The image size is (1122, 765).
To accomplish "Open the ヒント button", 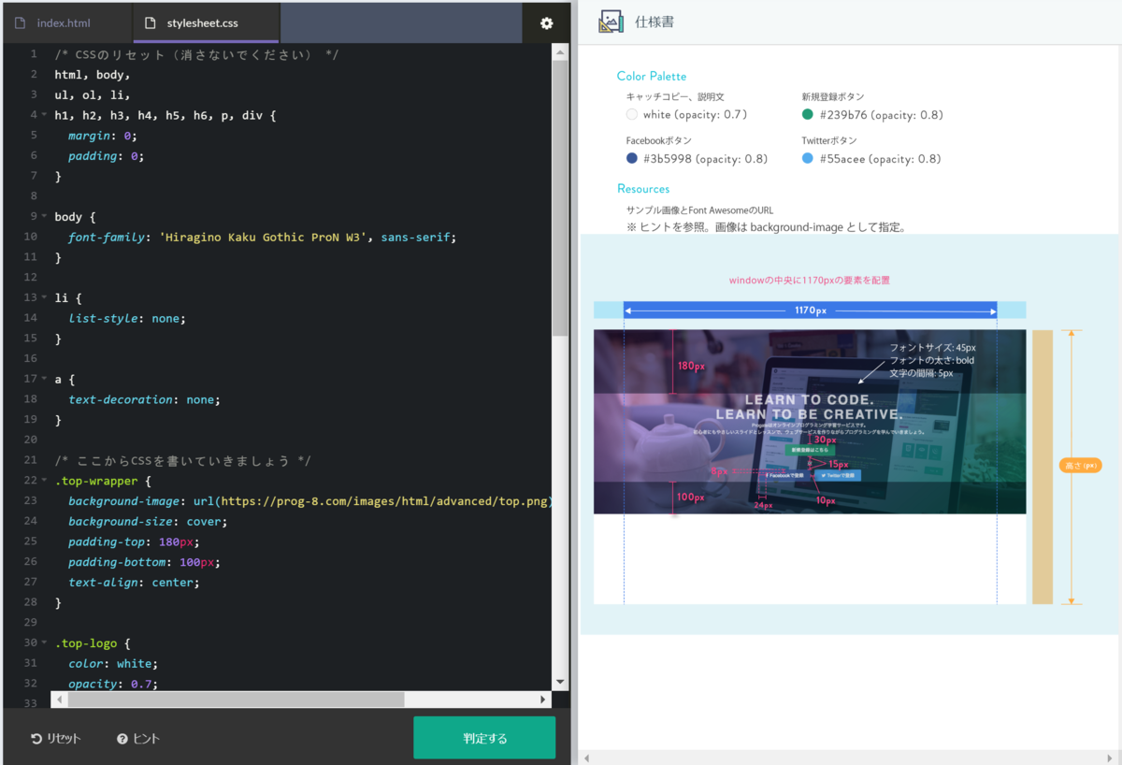I will coord(138,739).
